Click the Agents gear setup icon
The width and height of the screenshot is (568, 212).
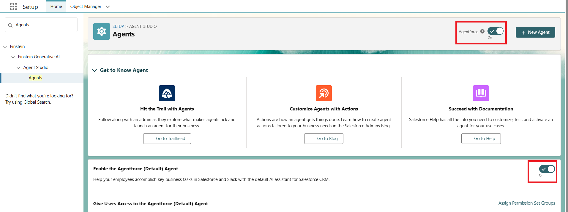(x=102, y=31)
